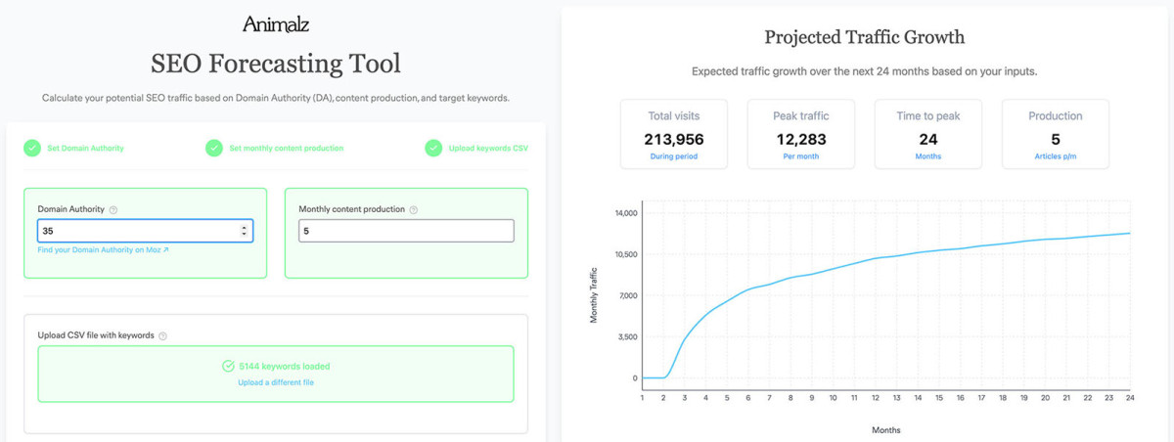The height and width of the screenshot is (442, 1174).
Task: Click the Time to peak stat card
Action: click(x=927, y=133)
